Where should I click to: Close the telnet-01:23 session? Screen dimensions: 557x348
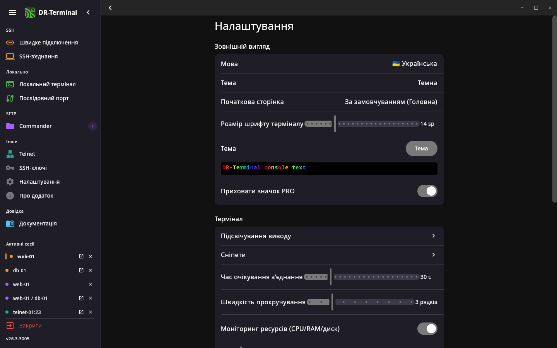pyautogui.click(x=91, y=312)
